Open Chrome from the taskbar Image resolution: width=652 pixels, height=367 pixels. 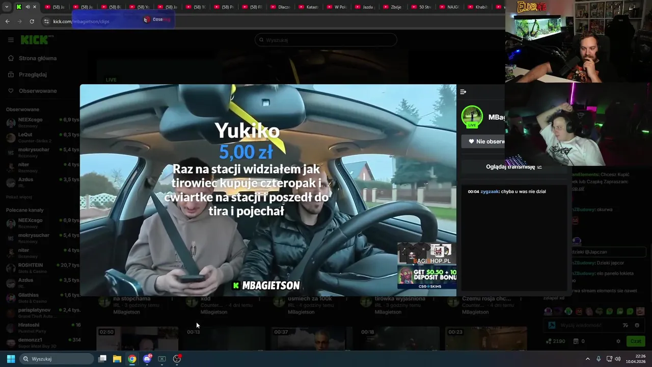click(x=132, y=359)
